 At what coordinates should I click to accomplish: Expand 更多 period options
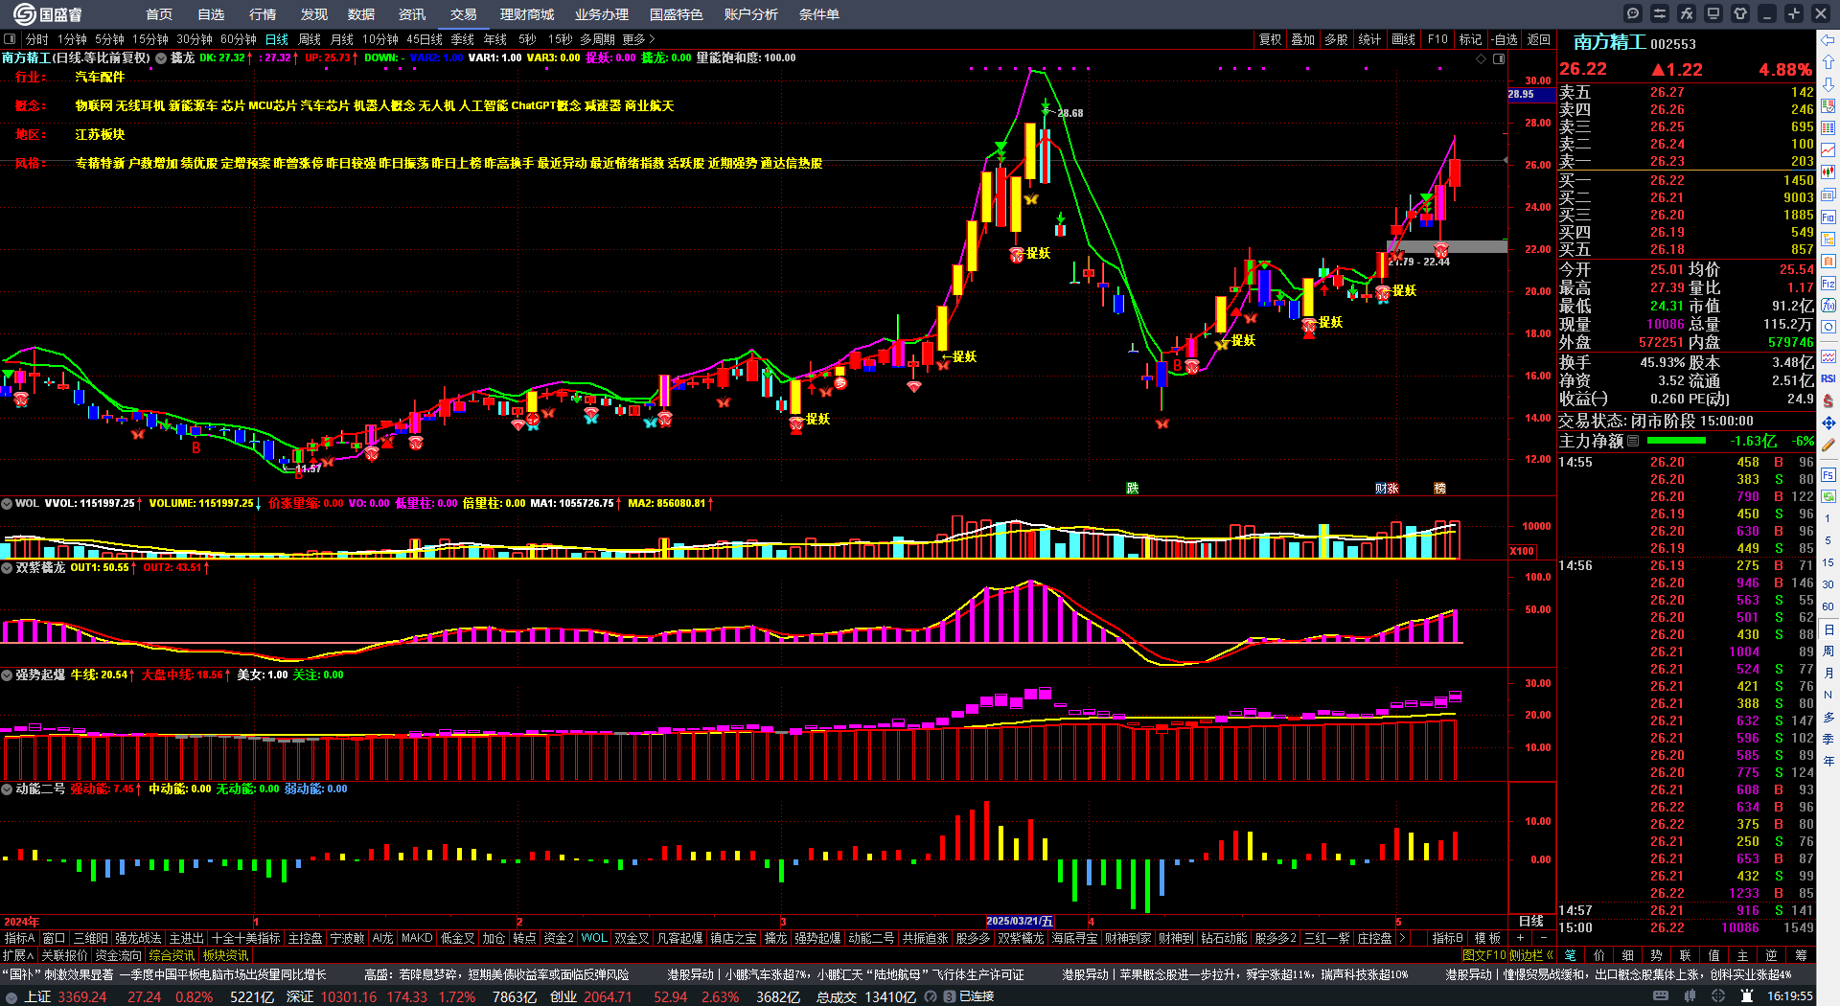point(638,39)
